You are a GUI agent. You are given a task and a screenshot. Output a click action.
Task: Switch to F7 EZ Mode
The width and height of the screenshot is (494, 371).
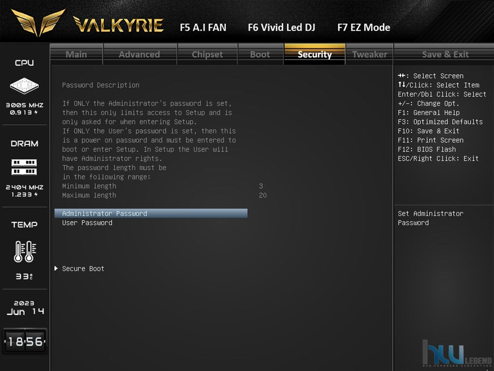click(x=364, y=27)
